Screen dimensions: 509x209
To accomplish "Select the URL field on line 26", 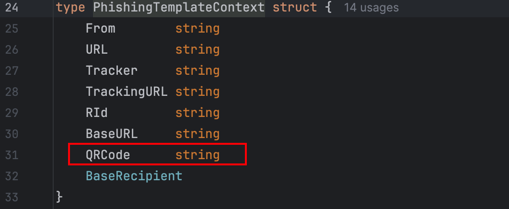I will coord(97,49).
